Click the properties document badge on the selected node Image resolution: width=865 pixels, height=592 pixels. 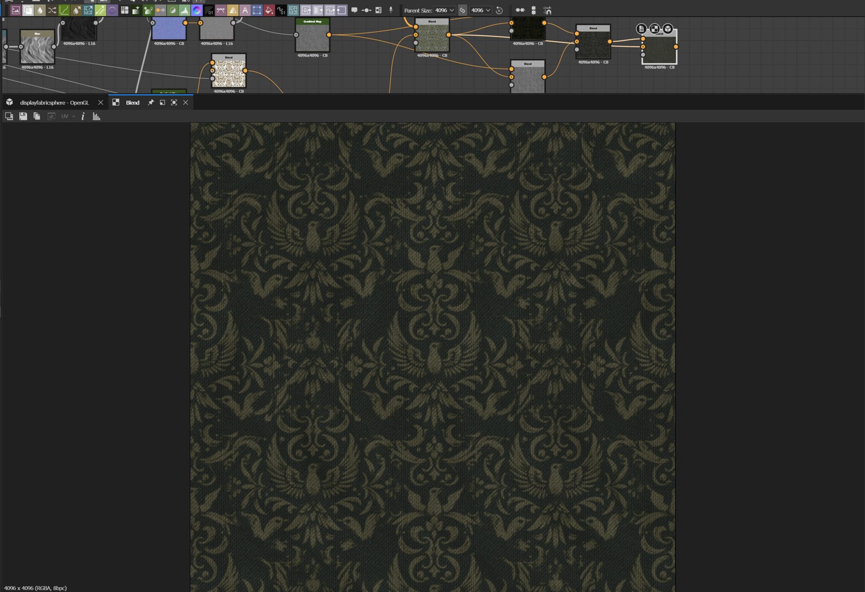pos(642,29)
